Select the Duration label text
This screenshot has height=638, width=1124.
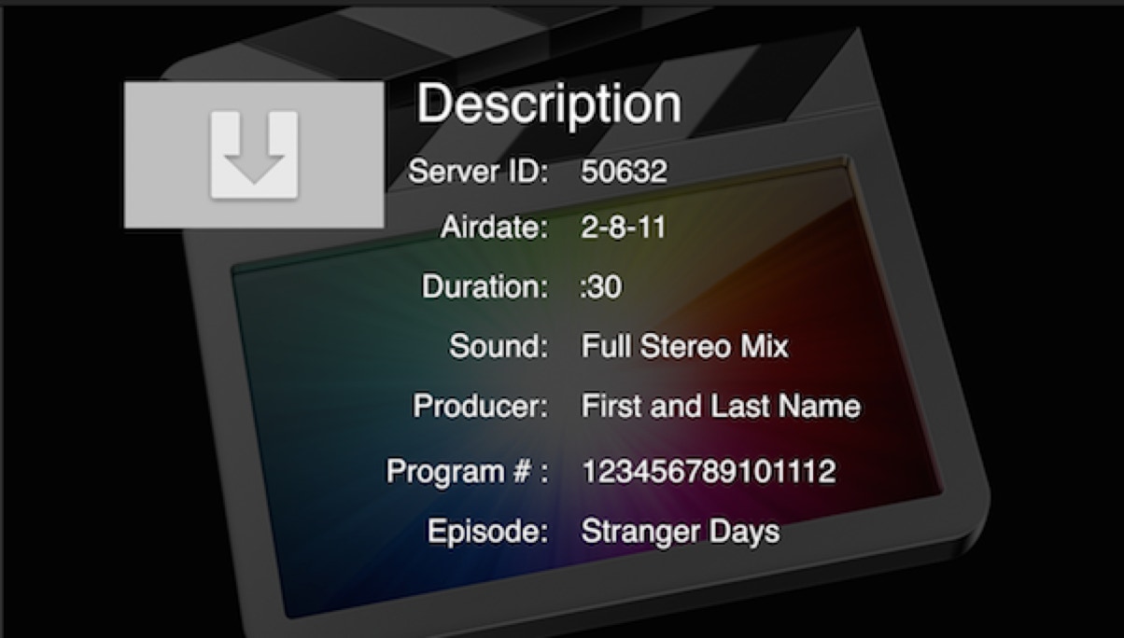485,286
